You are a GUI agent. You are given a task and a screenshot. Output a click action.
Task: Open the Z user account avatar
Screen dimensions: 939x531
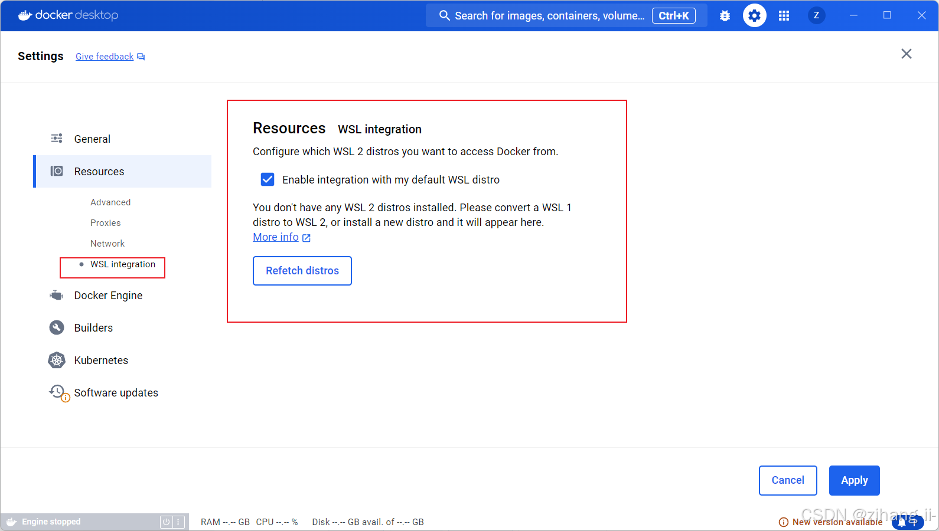tap(816, 15)
